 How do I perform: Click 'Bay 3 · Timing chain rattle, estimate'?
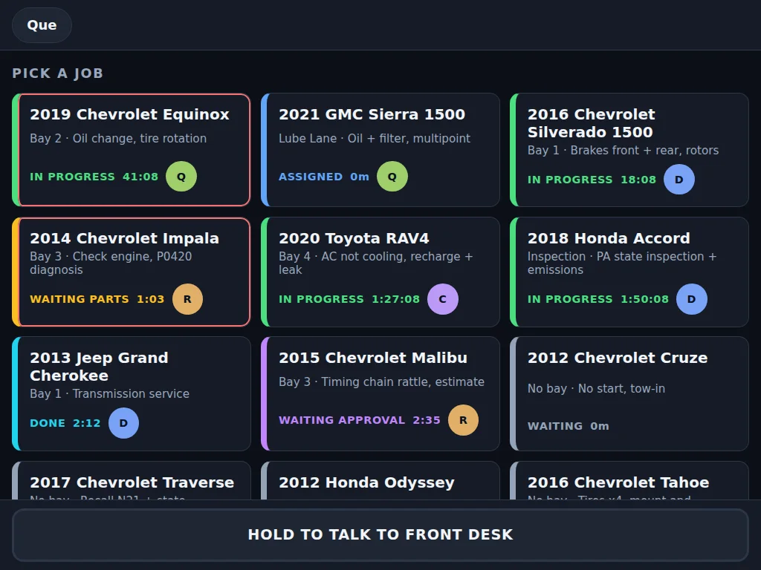point(381,382)
